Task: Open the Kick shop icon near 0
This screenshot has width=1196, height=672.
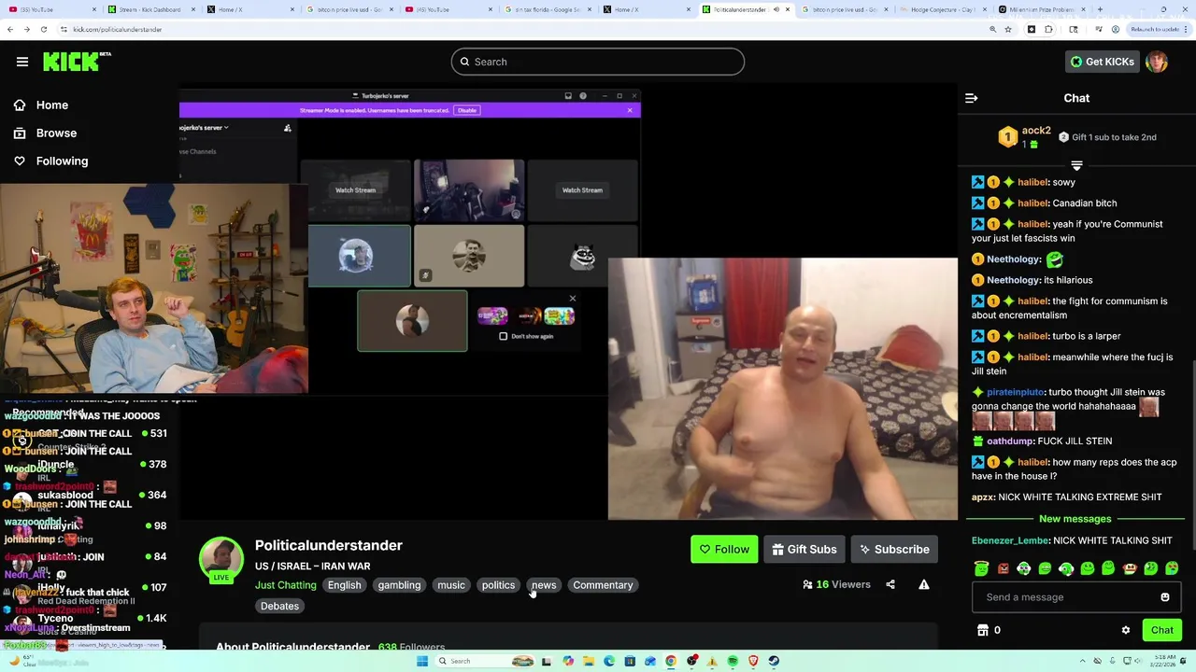Action: pos(983,631)
